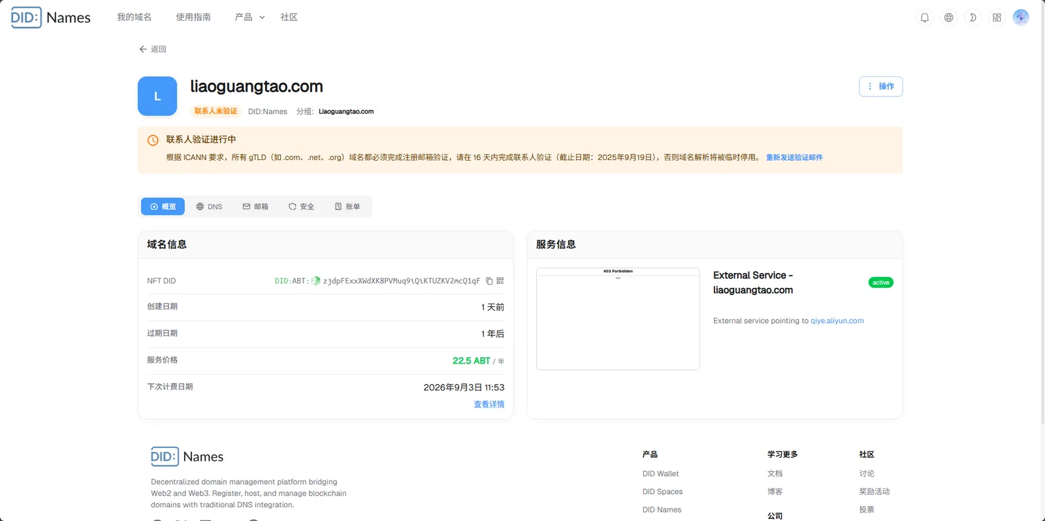The image size is (1045, 521).
Task: Click the NFT DID address text
Action: pos(401,281)
